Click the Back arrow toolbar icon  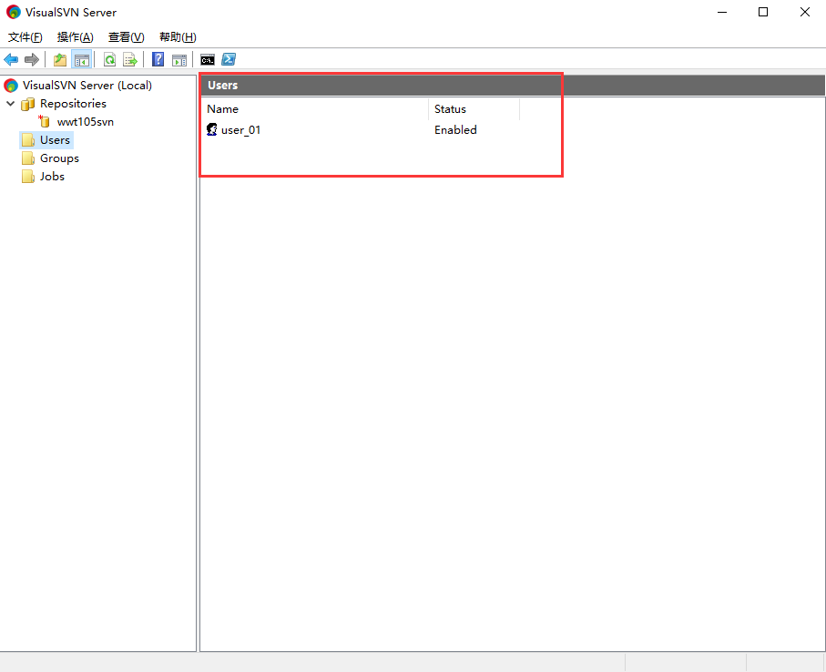coord(11,60)
